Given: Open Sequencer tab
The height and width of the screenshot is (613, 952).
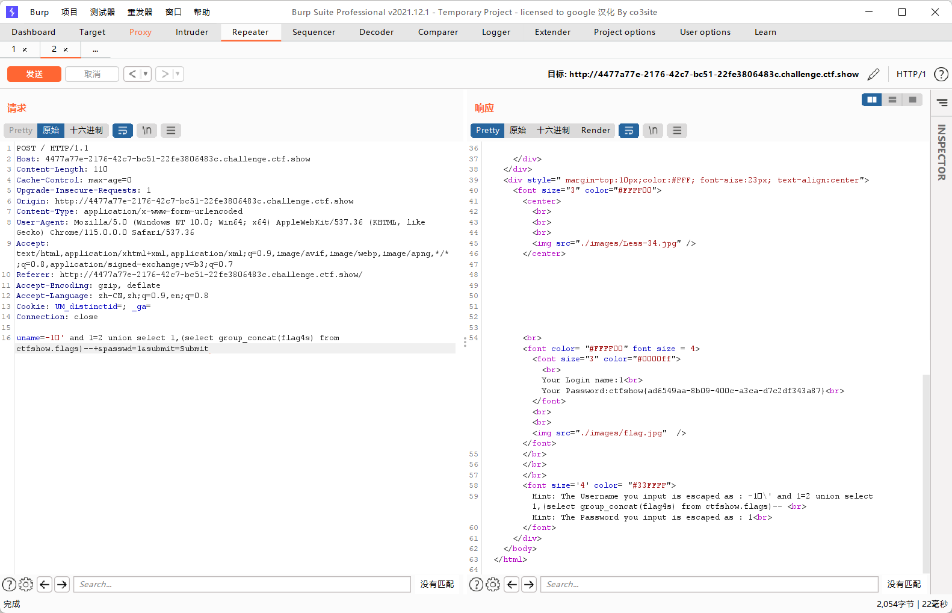Looking at the screenshot, I should [x=314, y=32].
